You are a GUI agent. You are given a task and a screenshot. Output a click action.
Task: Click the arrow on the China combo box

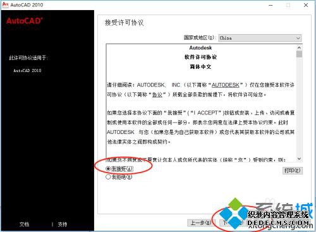tap(298, 38)
